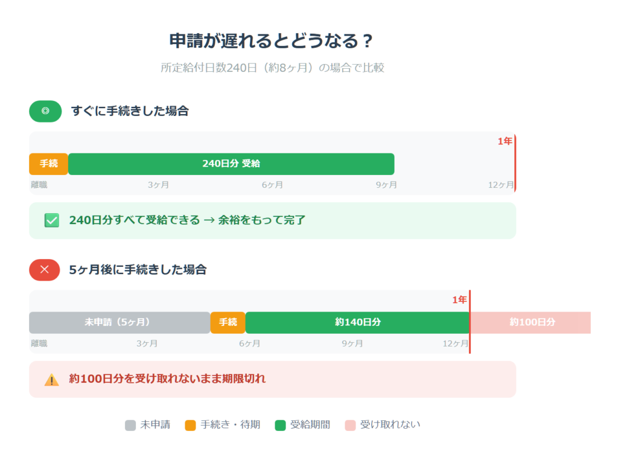The height and width of the screenshot is (460, 618).
Task: Click the 約100日分を受け取れないまま期限切れ warning message
Action: [167, 379]
